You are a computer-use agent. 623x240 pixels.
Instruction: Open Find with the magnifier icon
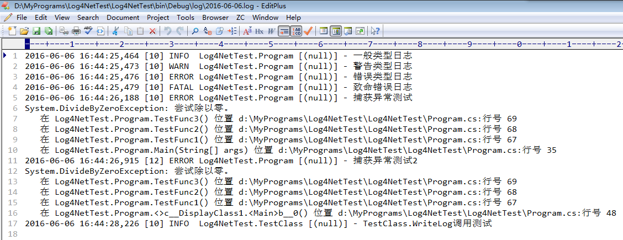[195, 31]
